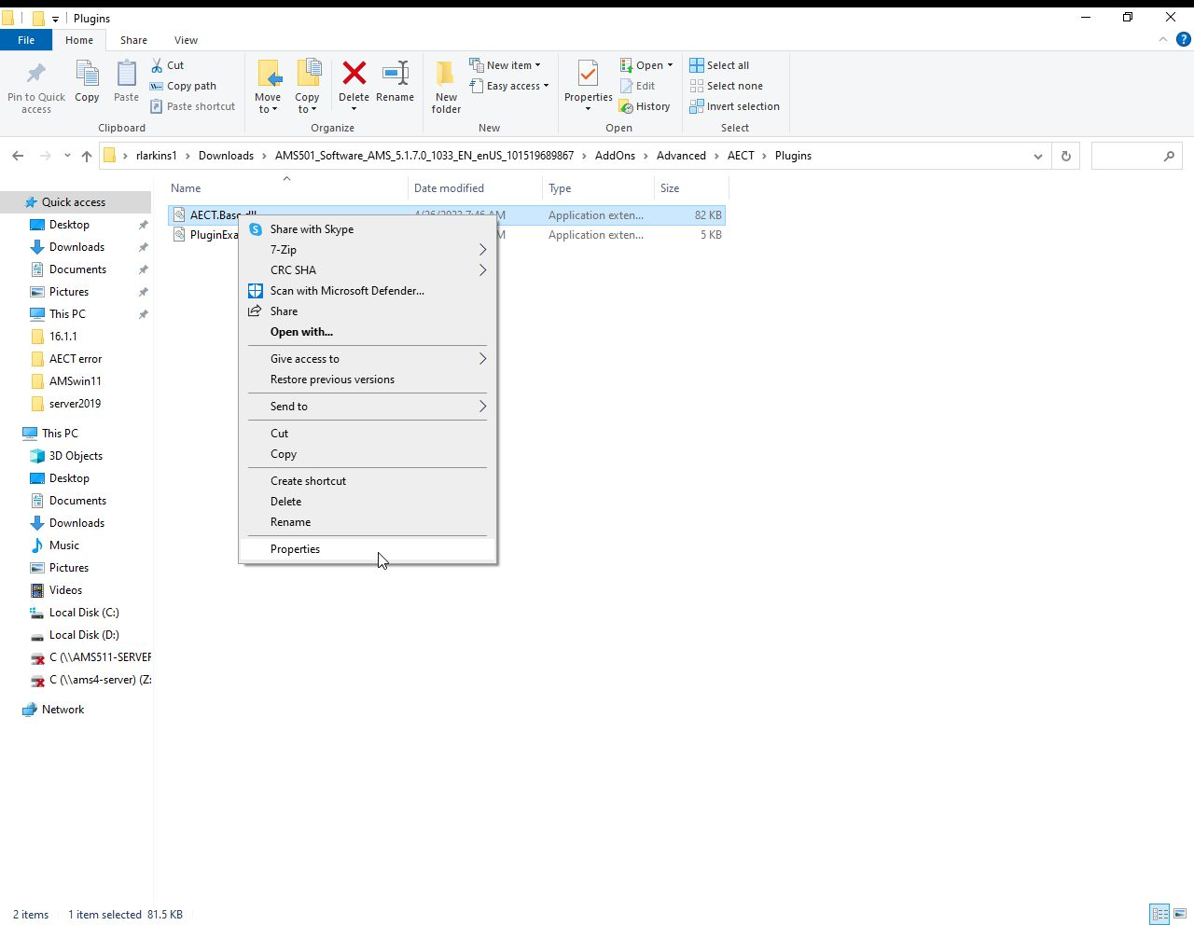The height and width of the screenshot is (925, 1194).
Task: Click AddOns in the breadcrumb path
Action: pyautogui.click(x=615, y=156)
